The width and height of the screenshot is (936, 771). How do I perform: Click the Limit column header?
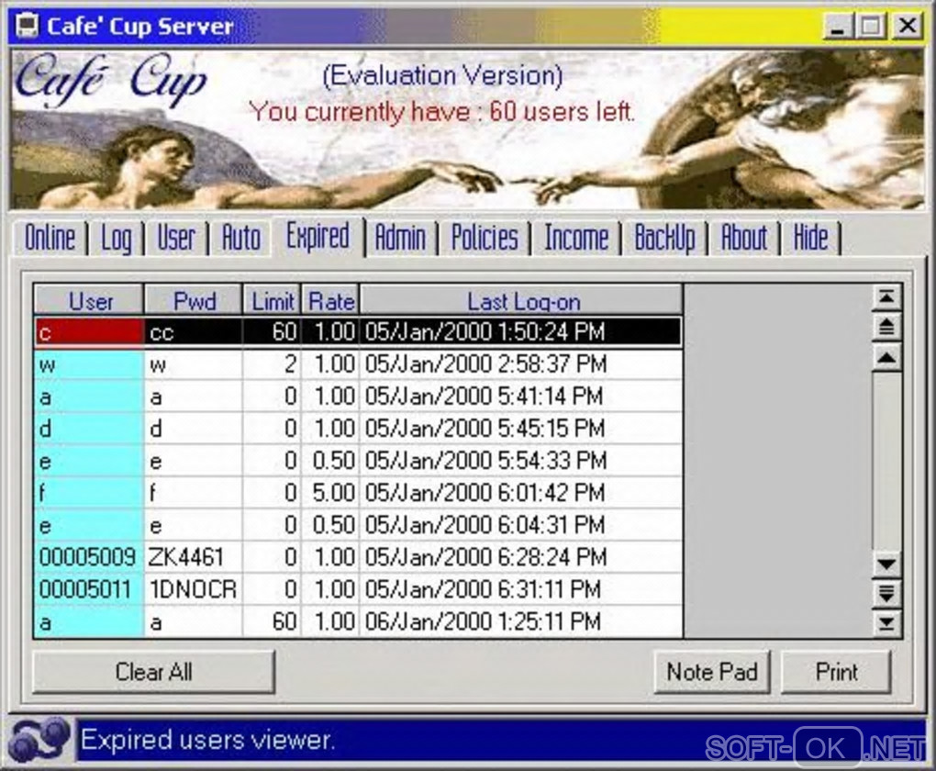[273, 300]
